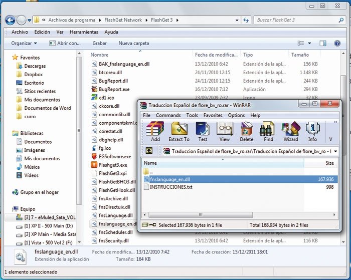Open the address bar history dropdown
Image resolution: width=351 pixels, height=280 pixels.
(237, 21)
